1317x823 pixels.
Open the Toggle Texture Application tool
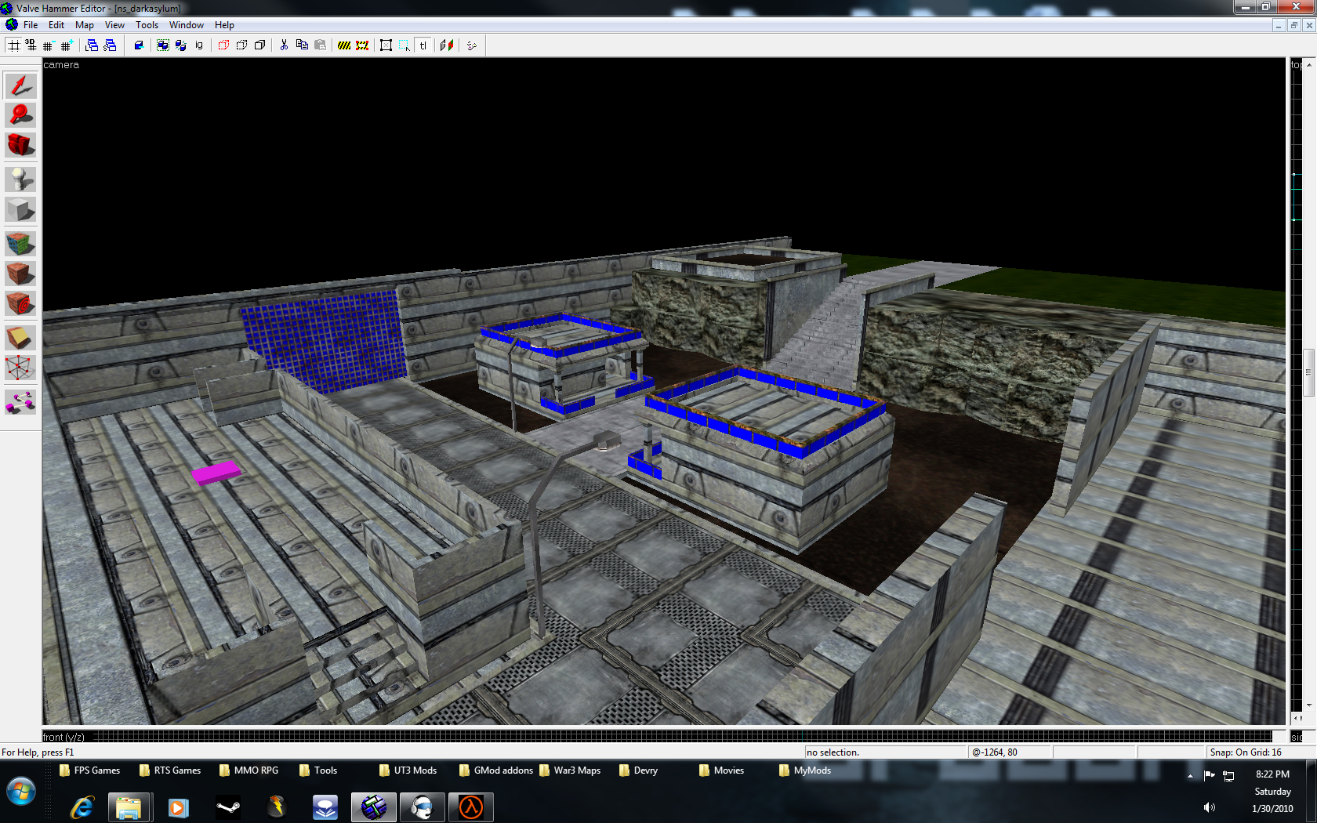point(20,244)
